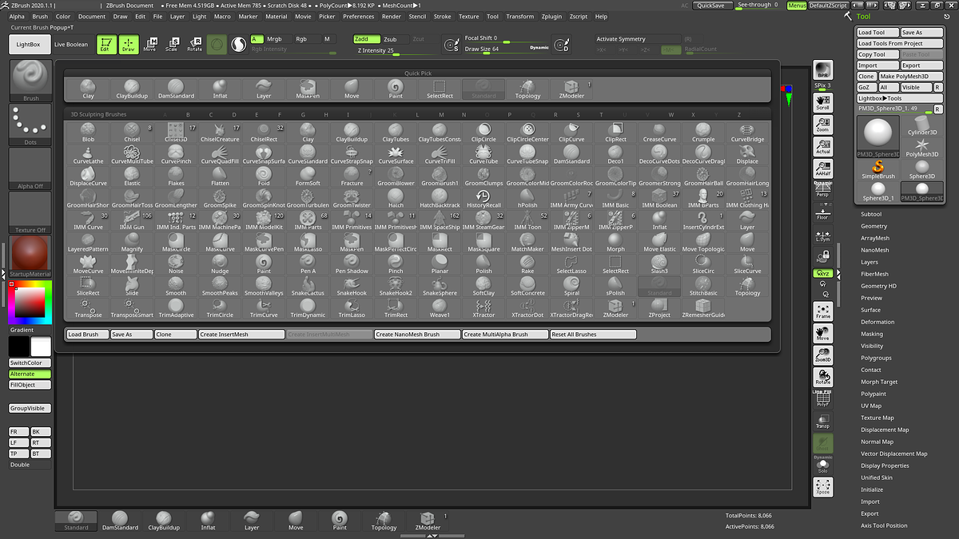Viewport: 959px width, 539px height.
Task: Select the Crumple brush
Action: pyautogui.click(x=703, y=133)
